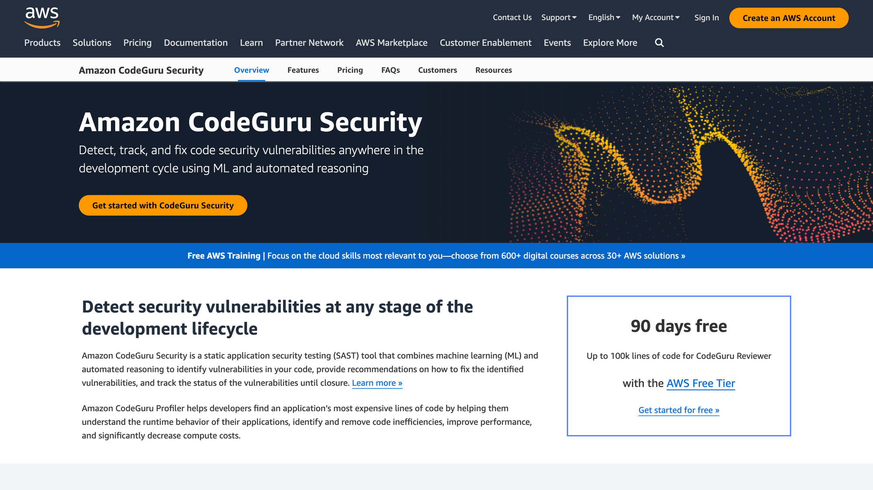This screenshot has width=873, height=490.
Task: Click the AWS logo in top left
Action: (42, 17)
